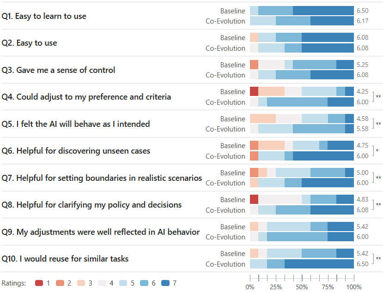This screenshot has height=292, width=383.
Task: Click the single asterisk significance marker for Q6
Action: 377,151
